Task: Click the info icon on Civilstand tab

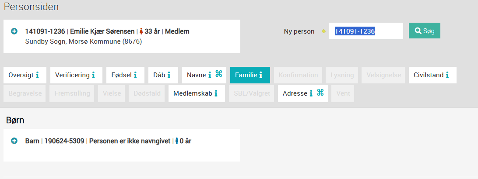Action: click(x=447, y=75)
